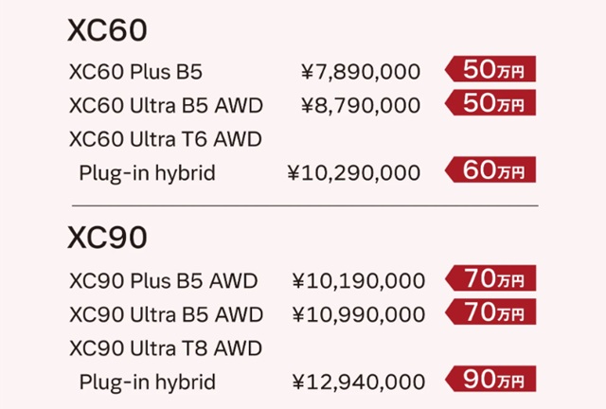Click the 50万円 badge beside XC60 Ultra B5 AWD
The width and height of the screenshot is (606, 409).
point(490,102)
